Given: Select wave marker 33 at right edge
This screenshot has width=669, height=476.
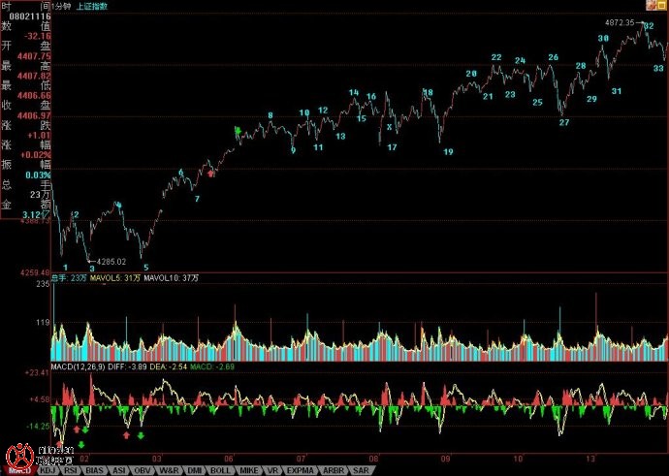Looking at the screenshot, I should pyautogui.click(x=658, y=68).
